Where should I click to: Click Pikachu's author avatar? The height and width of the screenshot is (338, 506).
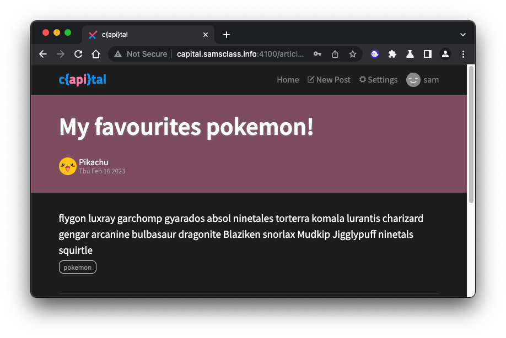(x=68, y=166)
